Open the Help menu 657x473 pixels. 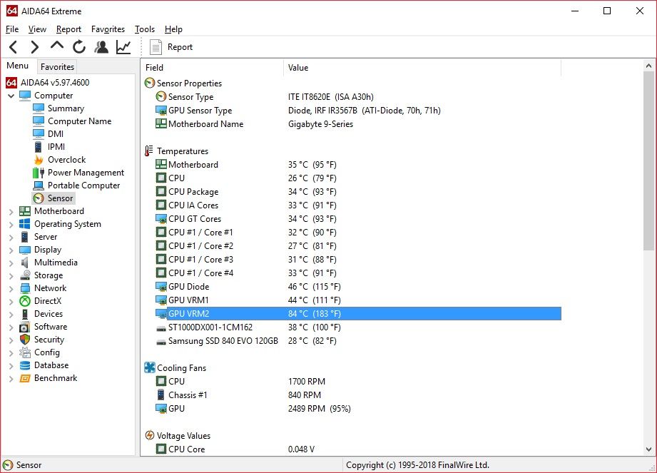coord(173,29)
